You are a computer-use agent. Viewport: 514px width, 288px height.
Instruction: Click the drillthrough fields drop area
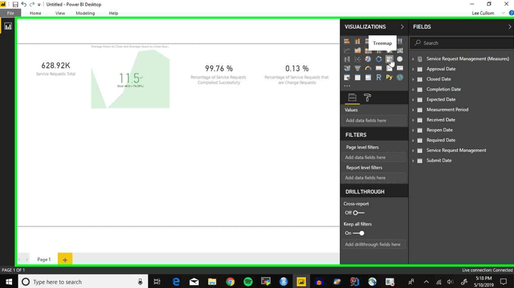tap(374, 244)
